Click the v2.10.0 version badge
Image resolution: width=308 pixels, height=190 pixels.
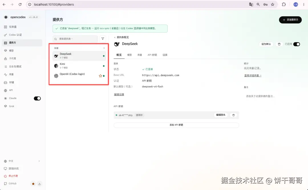click(33, 17)
